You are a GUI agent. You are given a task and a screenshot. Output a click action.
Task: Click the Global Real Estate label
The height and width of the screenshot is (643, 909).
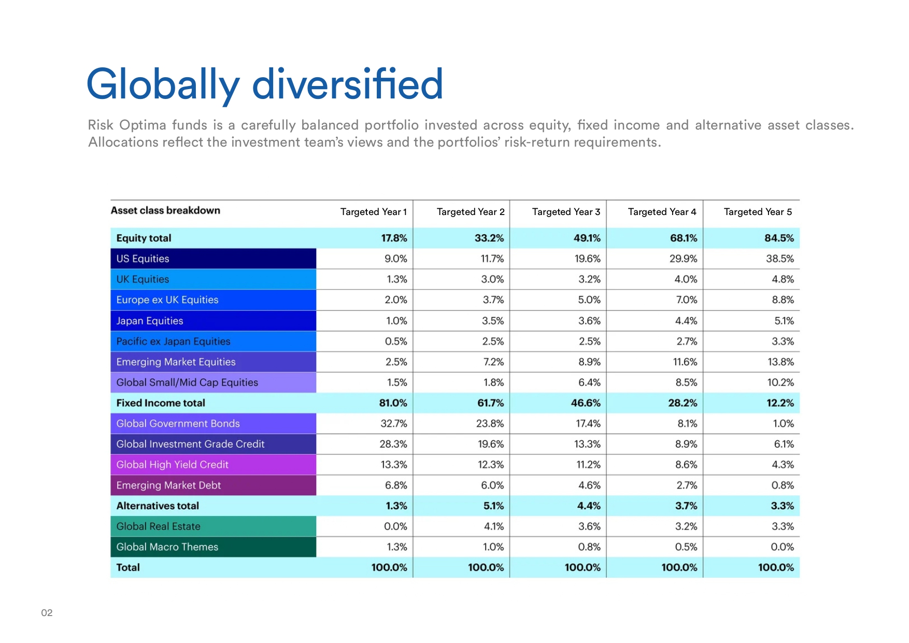(x=158, y=526)
